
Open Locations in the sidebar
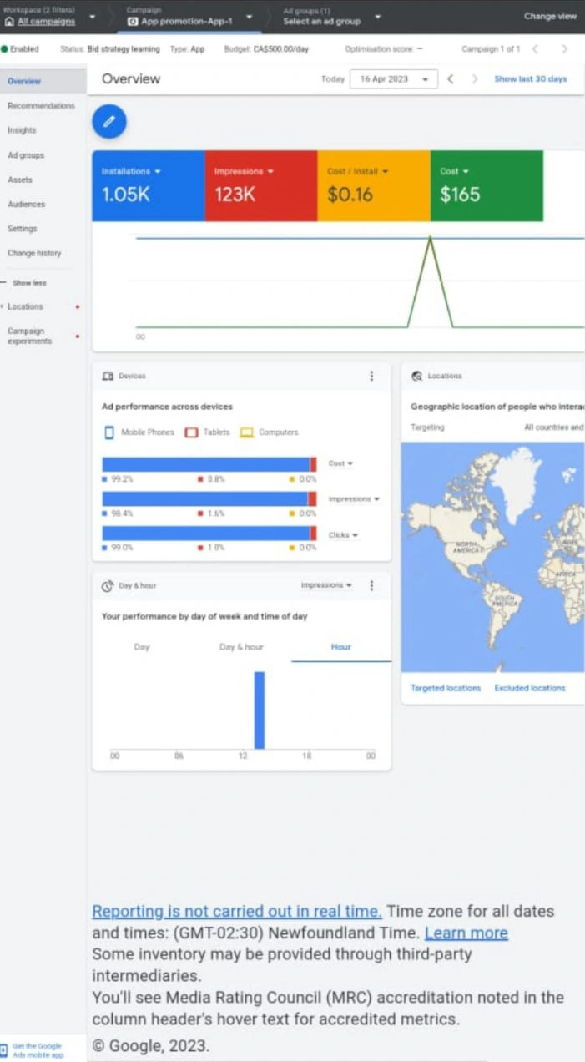(25, 306)
